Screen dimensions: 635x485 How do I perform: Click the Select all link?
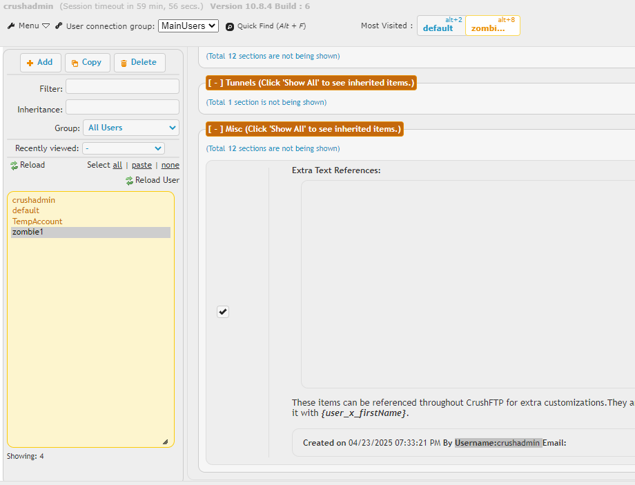click(x=117, y=165)
